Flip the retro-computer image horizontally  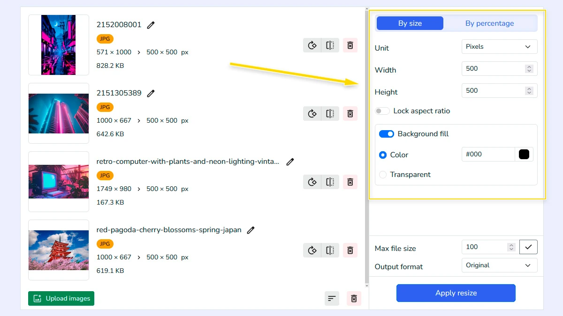[x=329, y=182]
